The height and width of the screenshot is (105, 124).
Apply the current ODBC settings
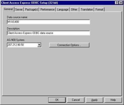(94, 100)
